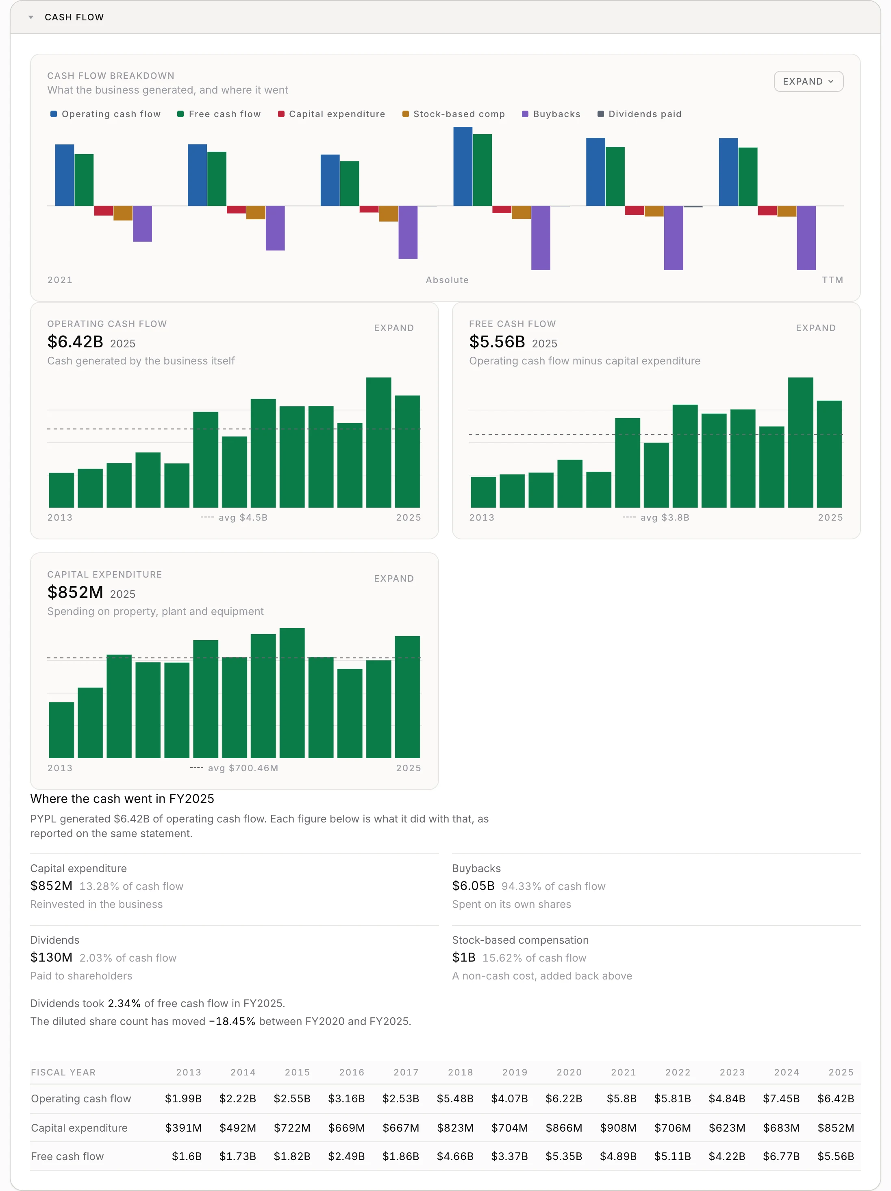Click the FISCAL YEAR column header
This screenshot has height=1191, width=891.
63,1072
